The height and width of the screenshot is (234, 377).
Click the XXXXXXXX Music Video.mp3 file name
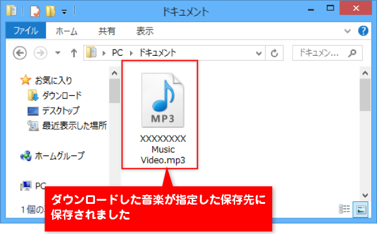pyautogui.click(x=163, y=149)
